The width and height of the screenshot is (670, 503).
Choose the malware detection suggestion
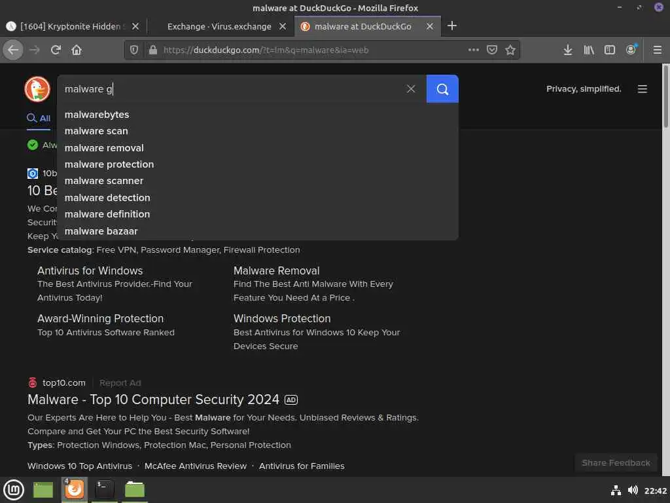click(258, 198)
